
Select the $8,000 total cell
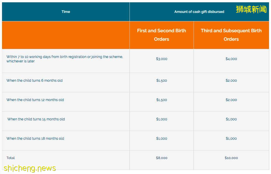(162, 158)
